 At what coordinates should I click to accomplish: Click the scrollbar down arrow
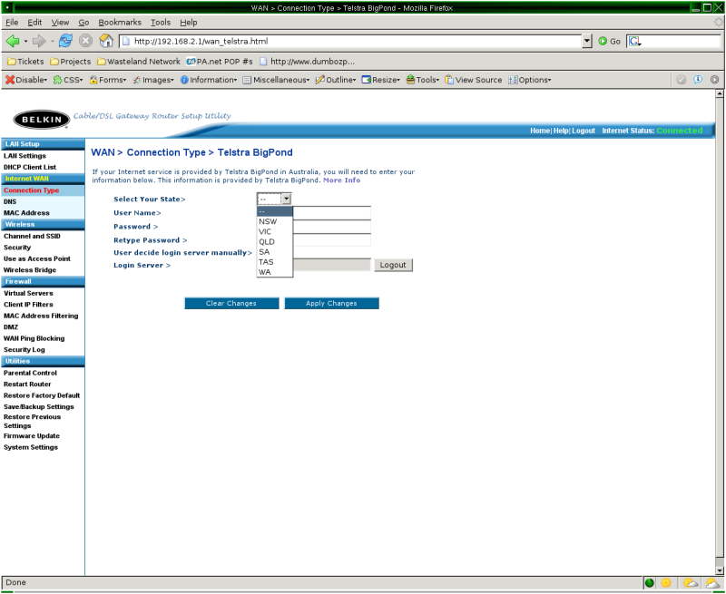coord(719,570)
